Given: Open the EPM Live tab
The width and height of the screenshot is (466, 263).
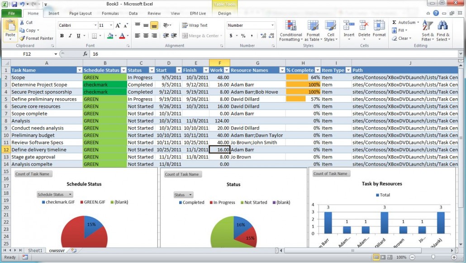Looking at the screenshot, I should coord(198,14).
